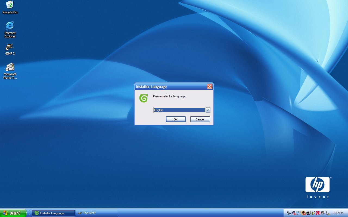This screenshot has width=348, height=217.
Task: Close the Installer Language dialog
Action: 210,87
